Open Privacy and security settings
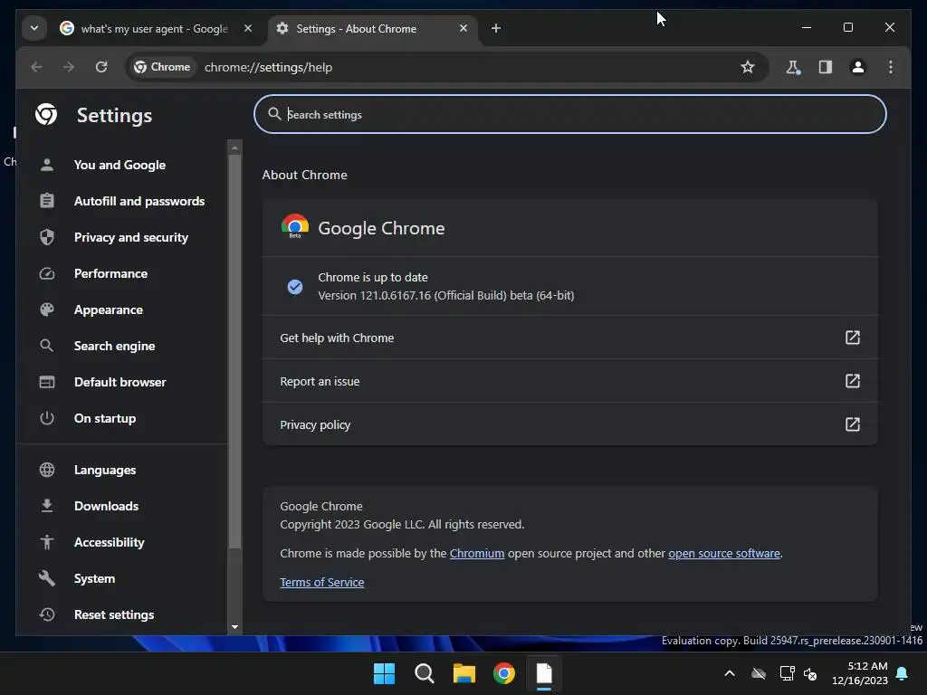This screenshot has height=695, width=927. (131, 237)
